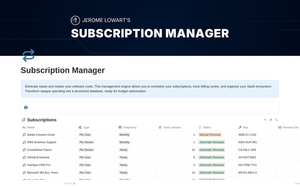Click Monthly tag in AWS Business Support row
Image resolution: width=300 pixels, height=187 pixels.
[x=124, y=142]
